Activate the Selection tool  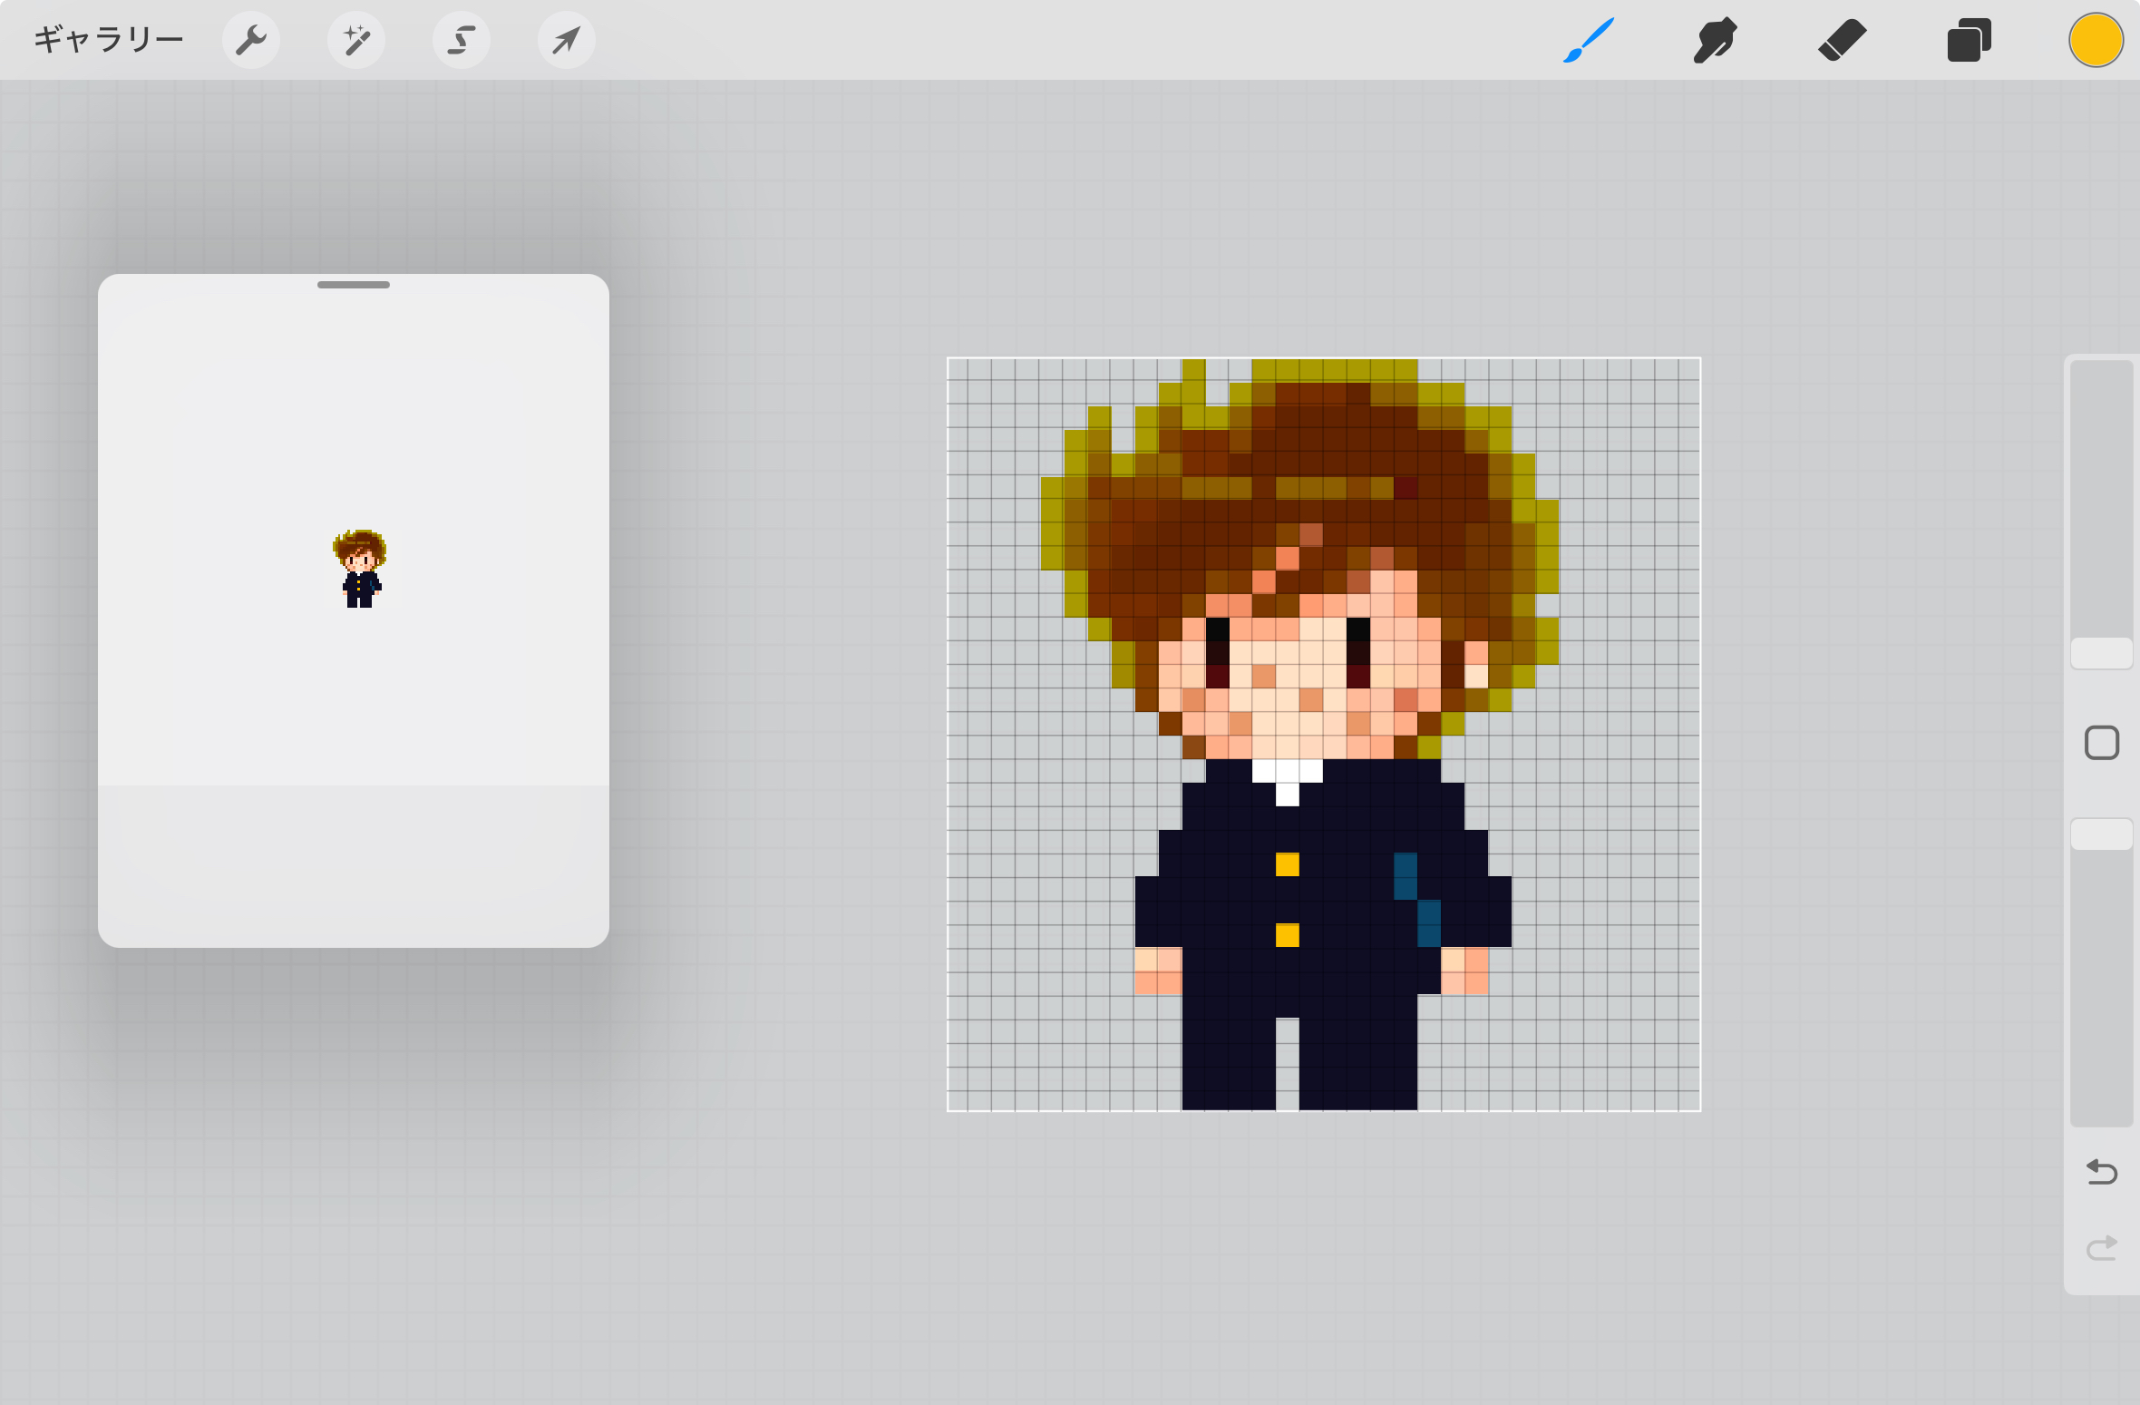click(462, 40)
